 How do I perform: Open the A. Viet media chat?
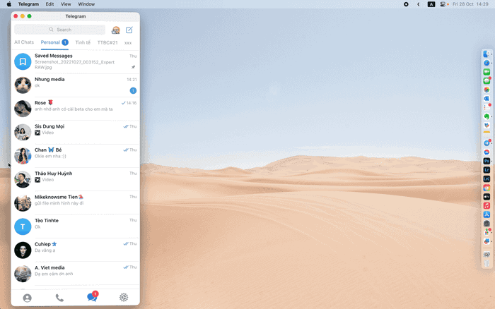coord(76,274)
